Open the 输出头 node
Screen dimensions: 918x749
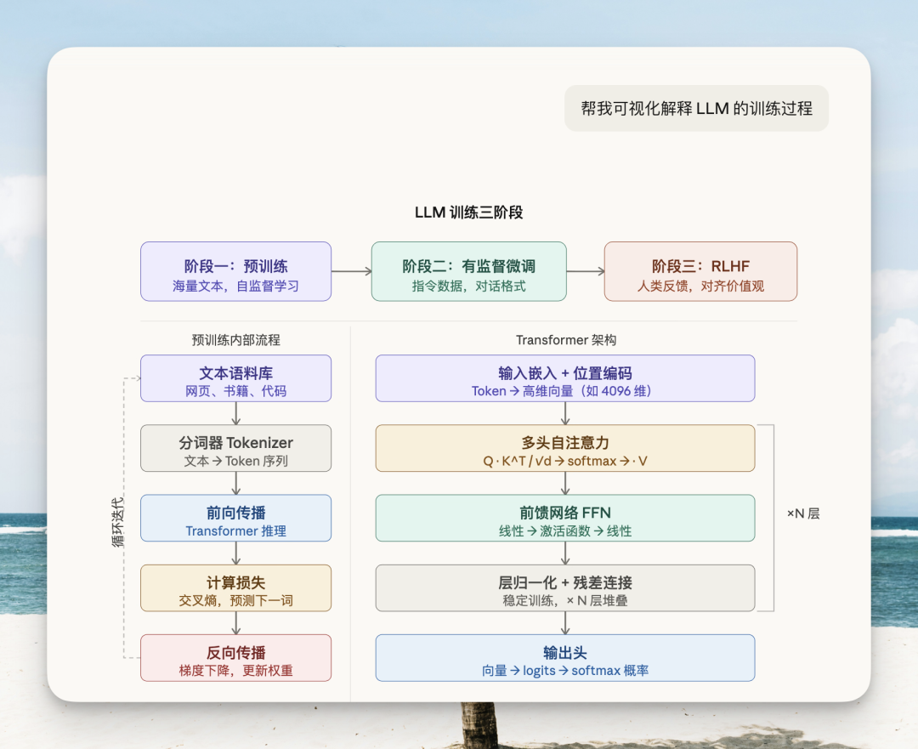[564, 657]
